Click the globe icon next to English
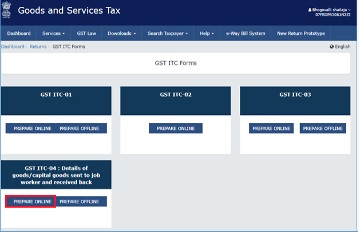 [331, 46]
